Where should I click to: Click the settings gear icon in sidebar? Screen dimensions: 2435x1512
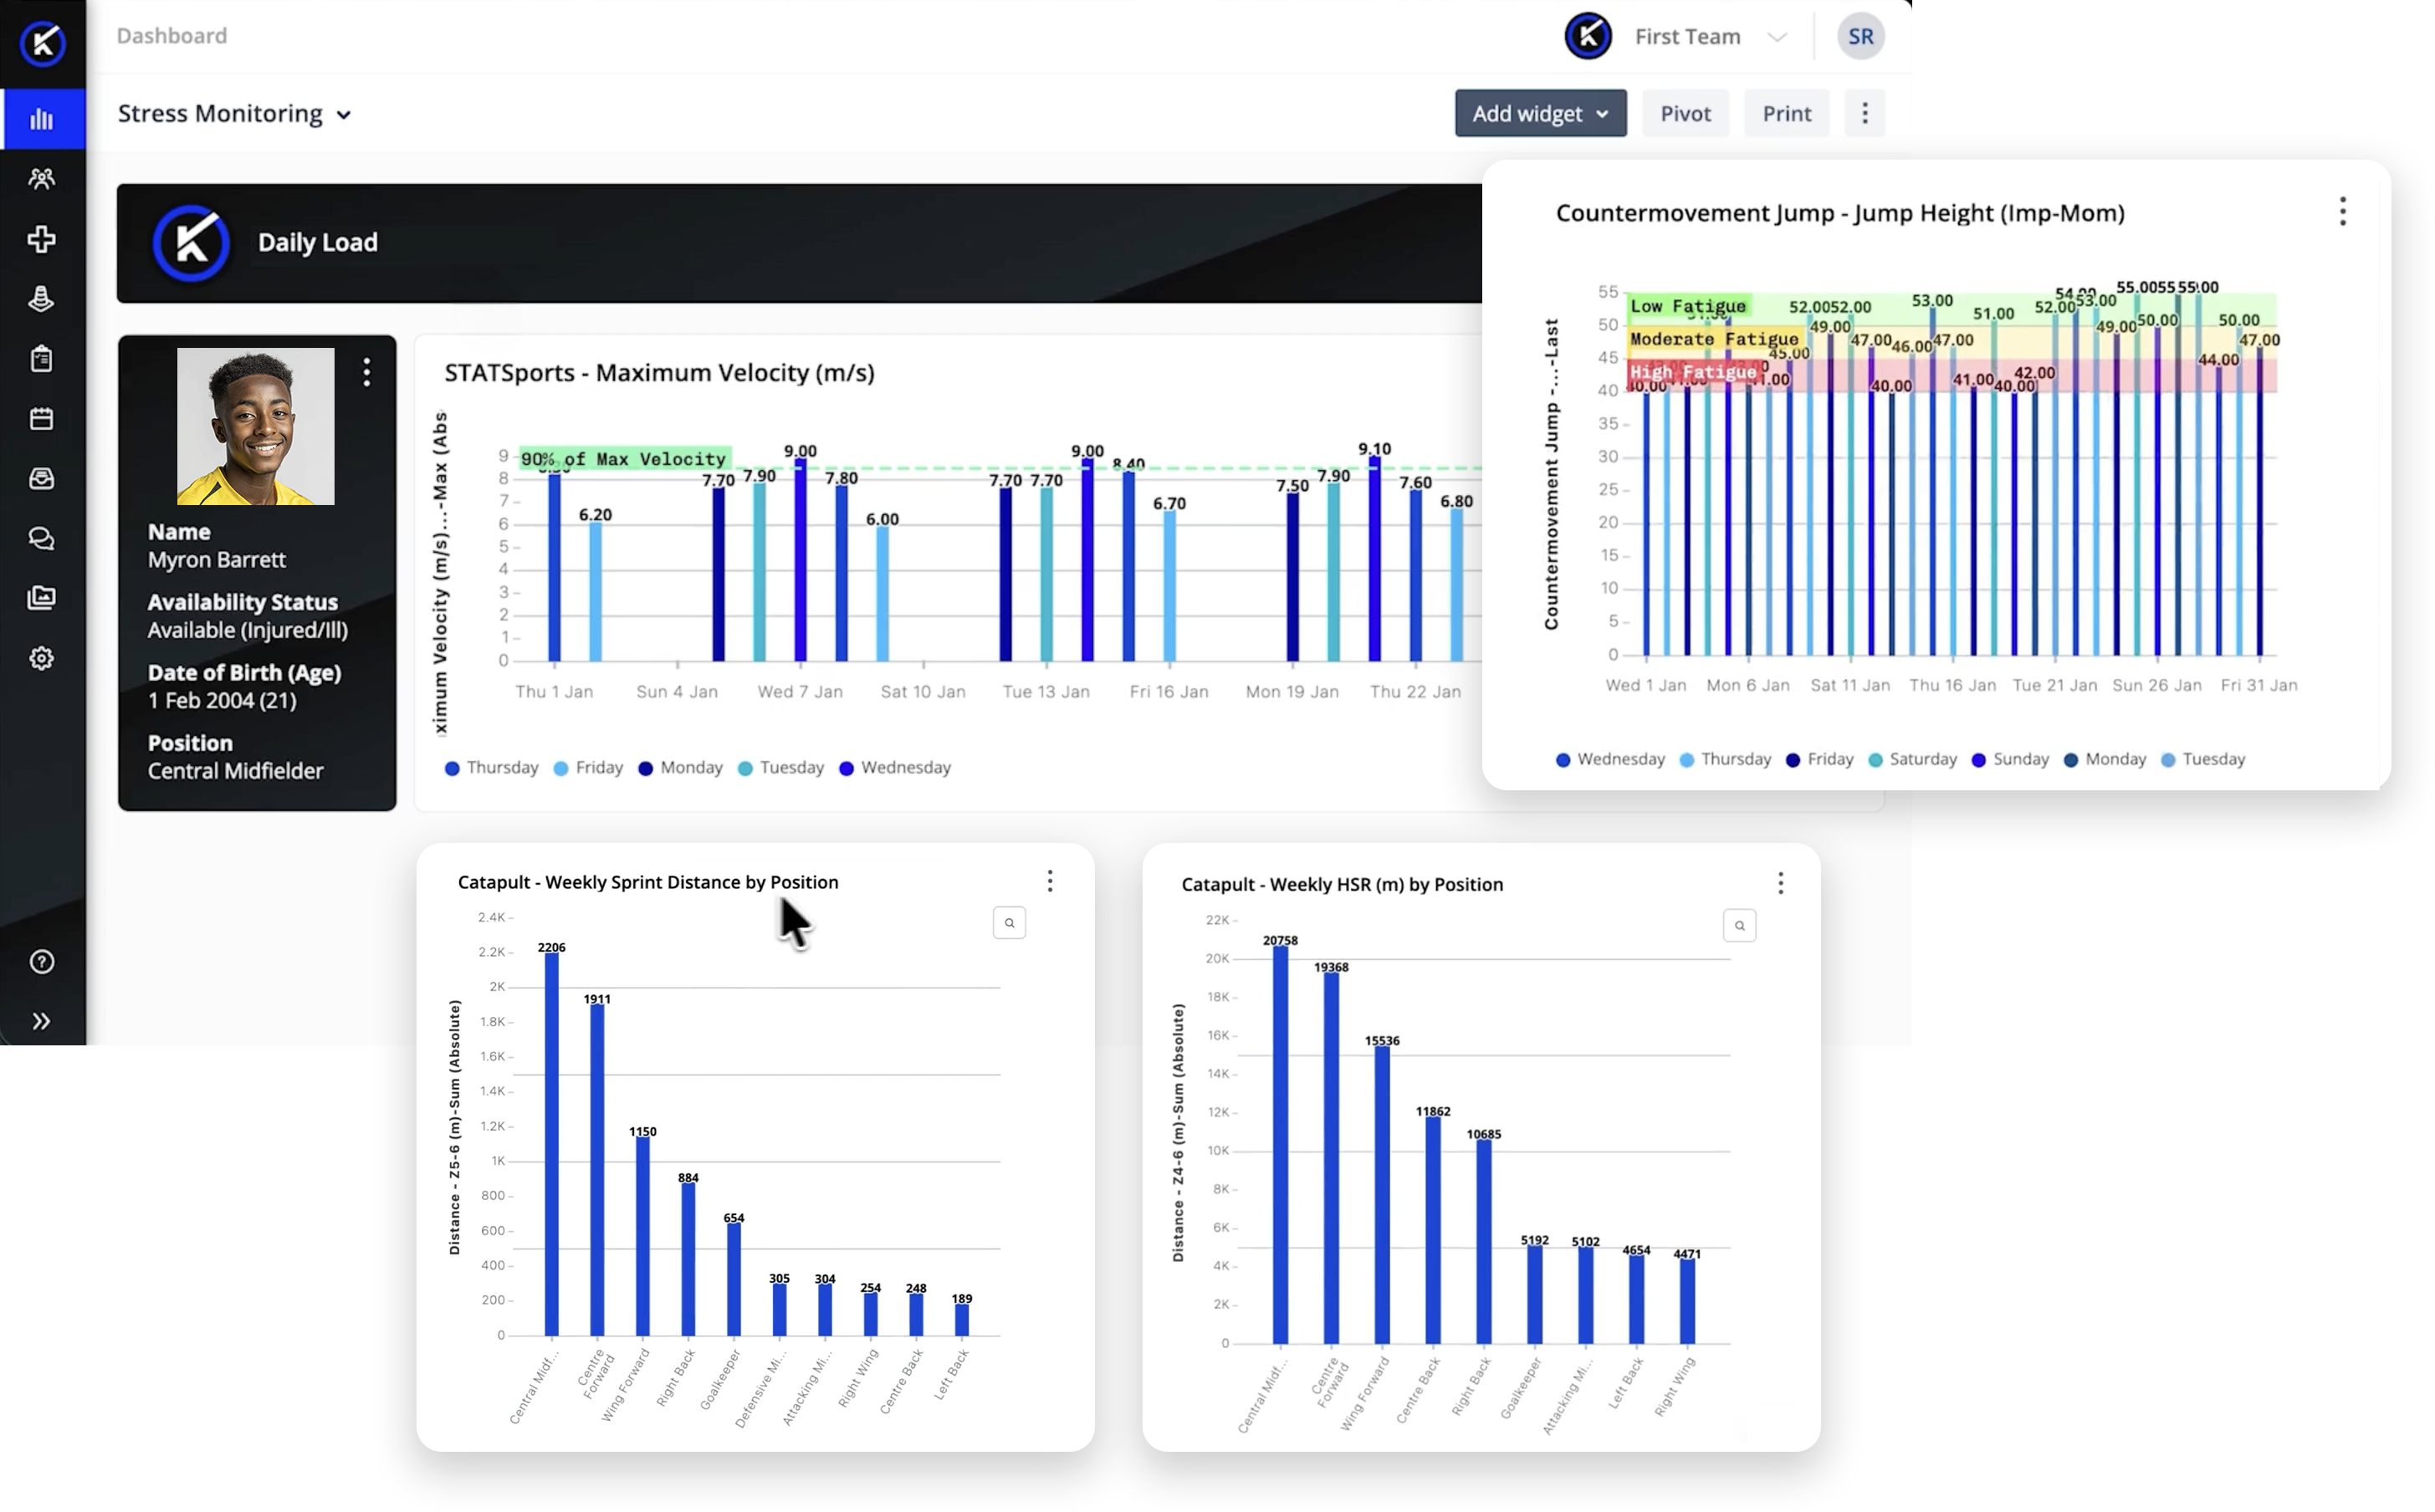[41, 658]
